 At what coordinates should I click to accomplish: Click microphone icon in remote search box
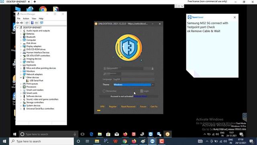pos(75,134)
